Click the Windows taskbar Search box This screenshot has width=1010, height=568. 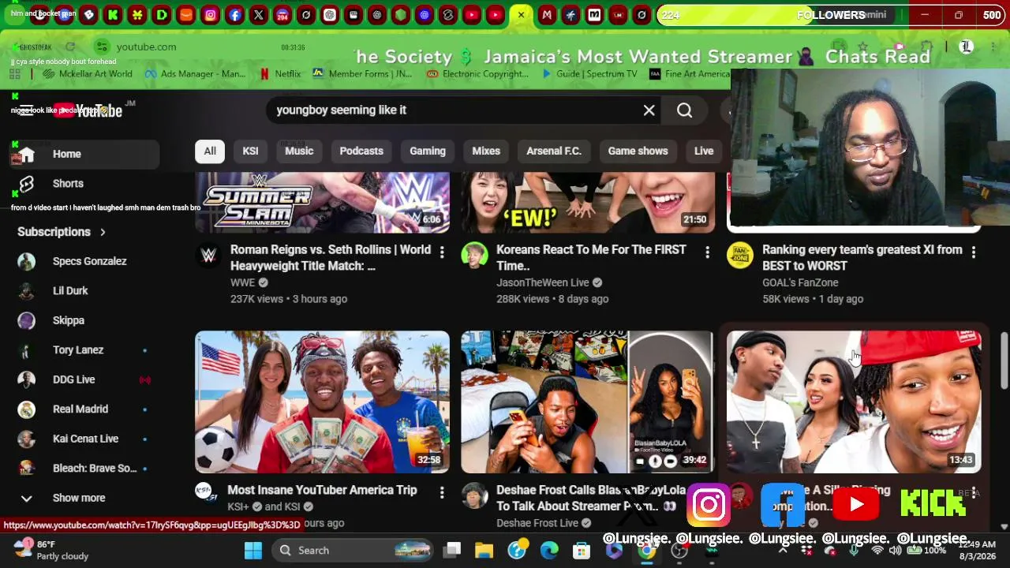click(x=353, y=551)
